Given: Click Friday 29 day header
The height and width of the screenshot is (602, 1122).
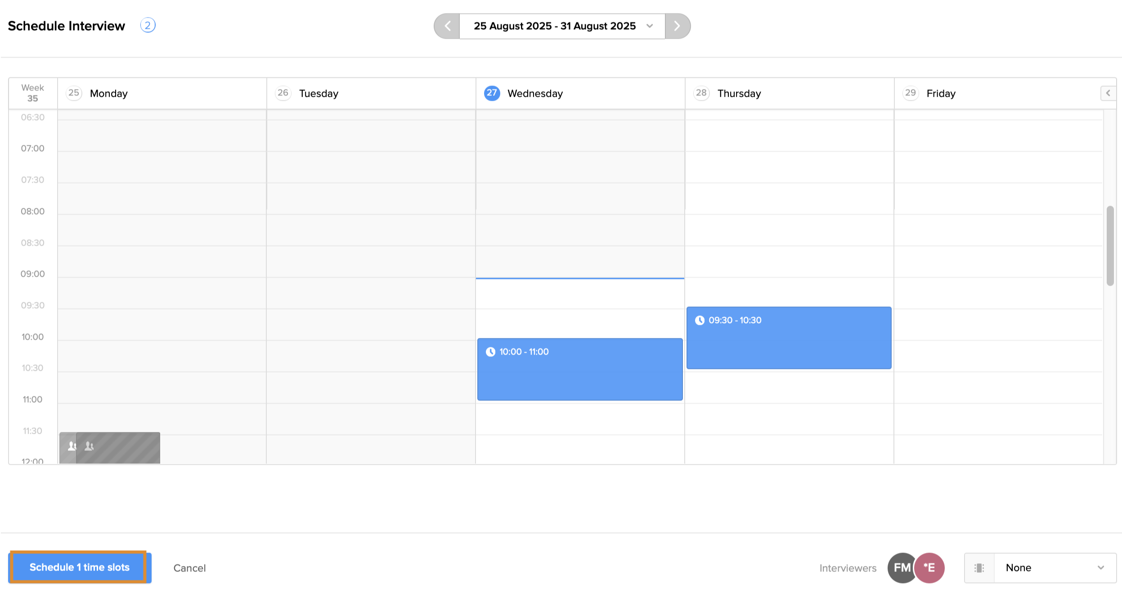Looking at the screenshot, I should (940, 94).
